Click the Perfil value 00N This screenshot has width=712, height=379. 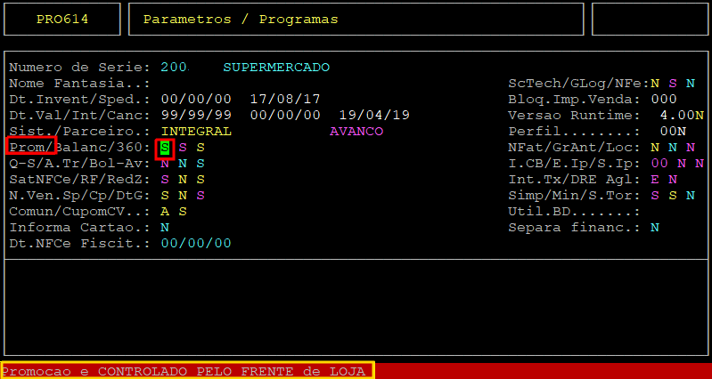click(x=673, y=132)
